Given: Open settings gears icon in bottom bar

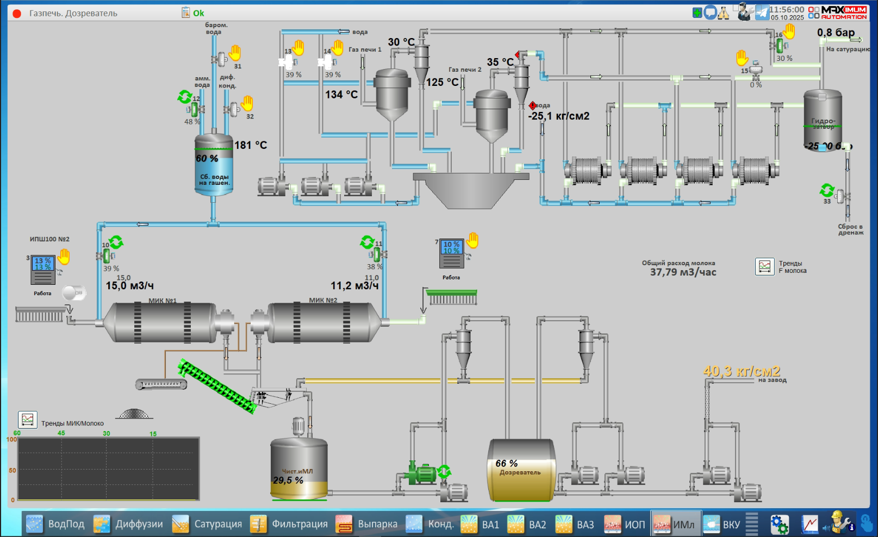Looking at the screenshot, I should click(x=779, y=524).
